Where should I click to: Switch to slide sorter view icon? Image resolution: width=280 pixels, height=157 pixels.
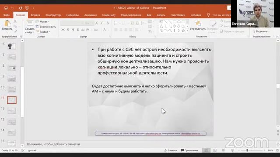click(215, 150)
